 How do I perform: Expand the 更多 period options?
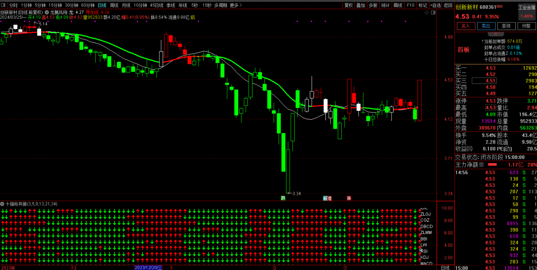tap(236, 5)
